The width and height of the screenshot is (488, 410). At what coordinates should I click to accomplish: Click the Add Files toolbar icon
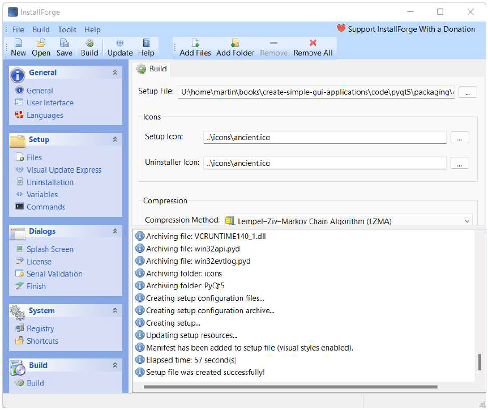(195, 43)
